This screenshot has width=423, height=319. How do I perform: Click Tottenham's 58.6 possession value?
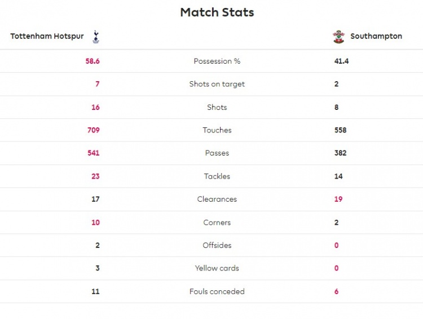[92, 61]
